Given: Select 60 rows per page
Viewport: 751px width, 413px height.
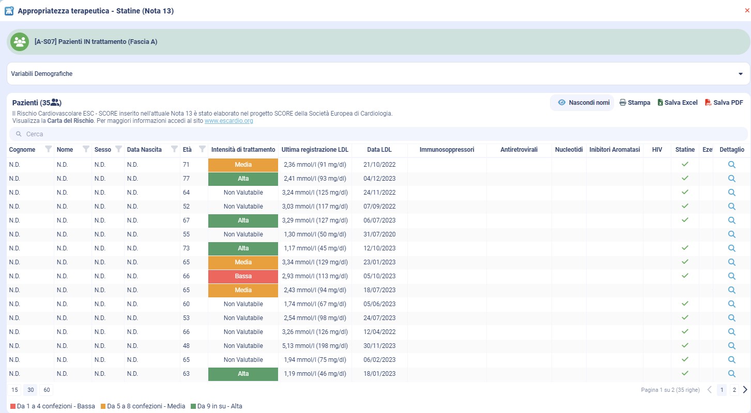Looking at the screenshot, I should click(x=47, y=390).
